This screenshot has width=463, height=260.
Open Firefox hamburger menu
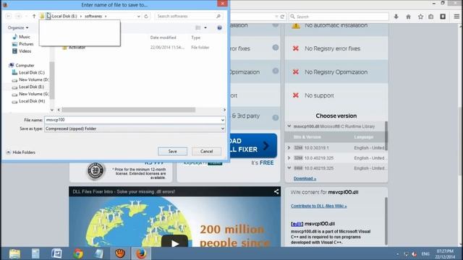click(x=456, y=17)
